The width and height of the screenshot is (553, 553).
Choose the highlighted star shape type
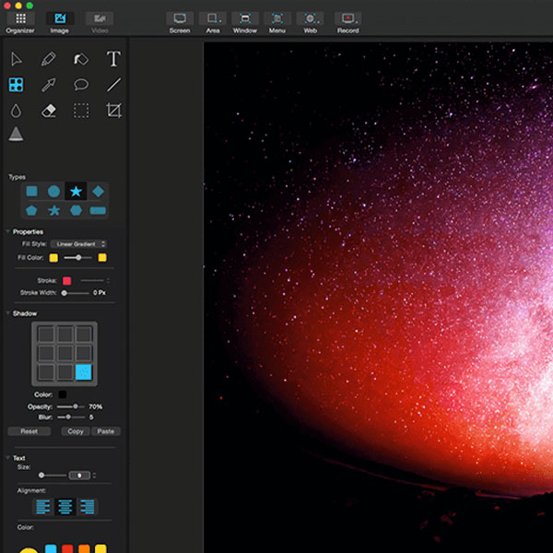point(76,192)
